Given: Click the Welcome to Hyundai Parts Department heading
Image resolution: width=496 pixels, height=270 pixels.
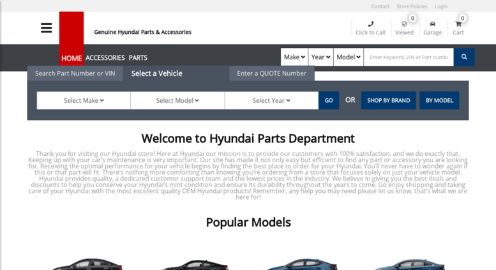Looking at the screenshot, I should (248, 139).
